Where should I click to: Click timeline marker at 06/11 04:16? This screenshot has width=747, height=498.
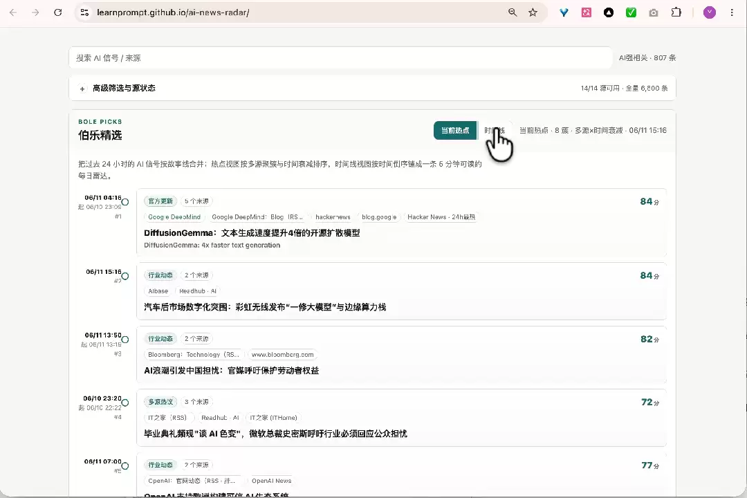coord(124,202)
